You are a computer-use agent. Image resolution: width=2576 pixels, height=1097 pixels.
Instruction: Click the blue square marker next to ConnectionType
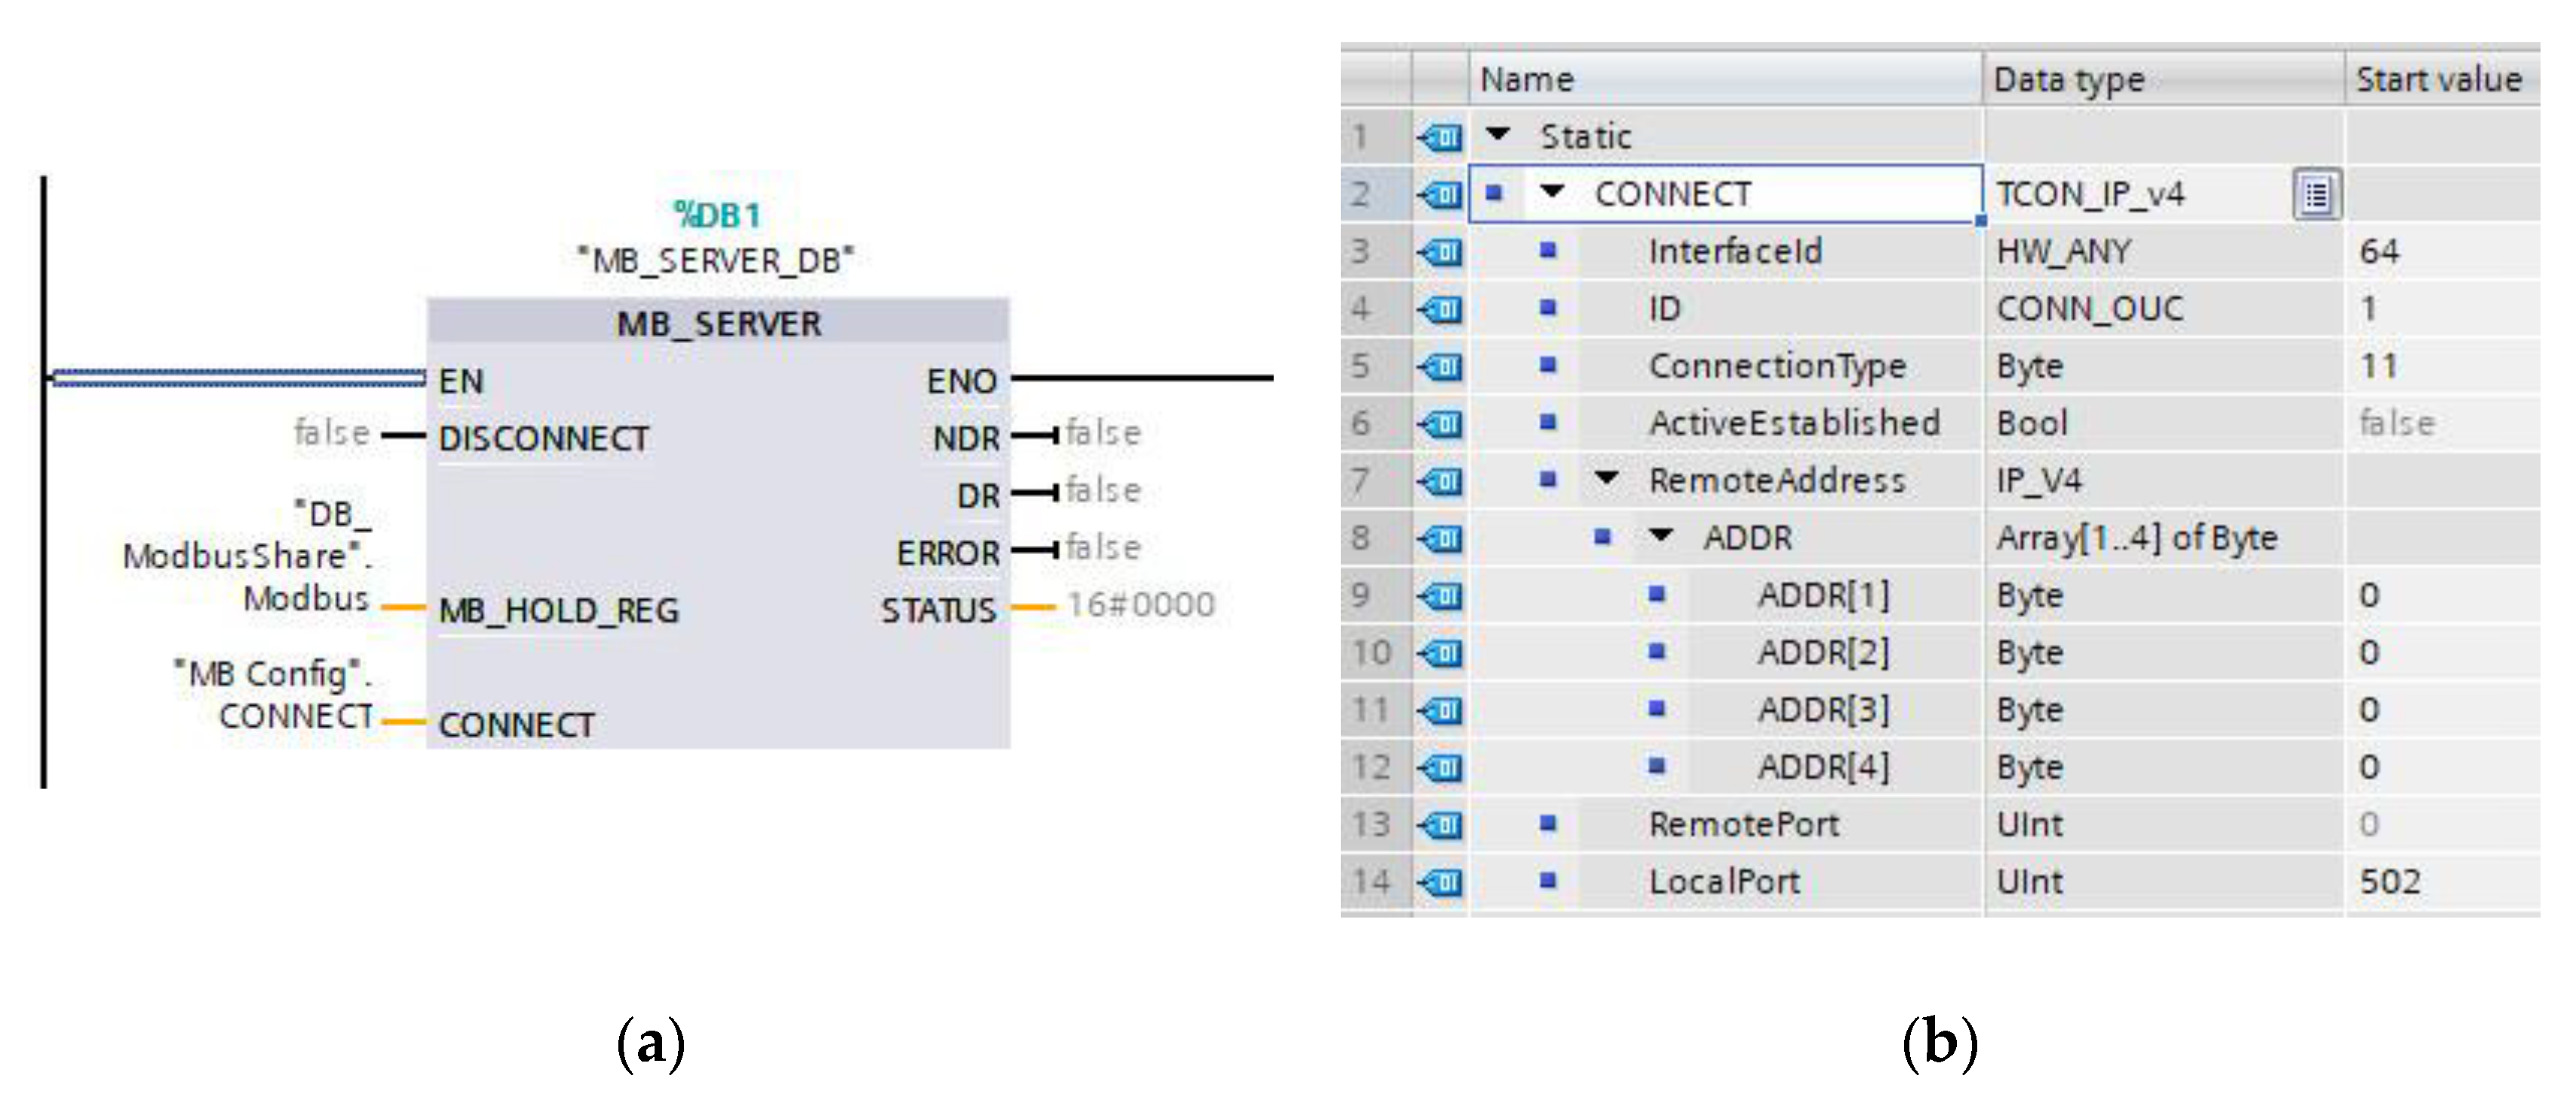(x=1548, y=365)
